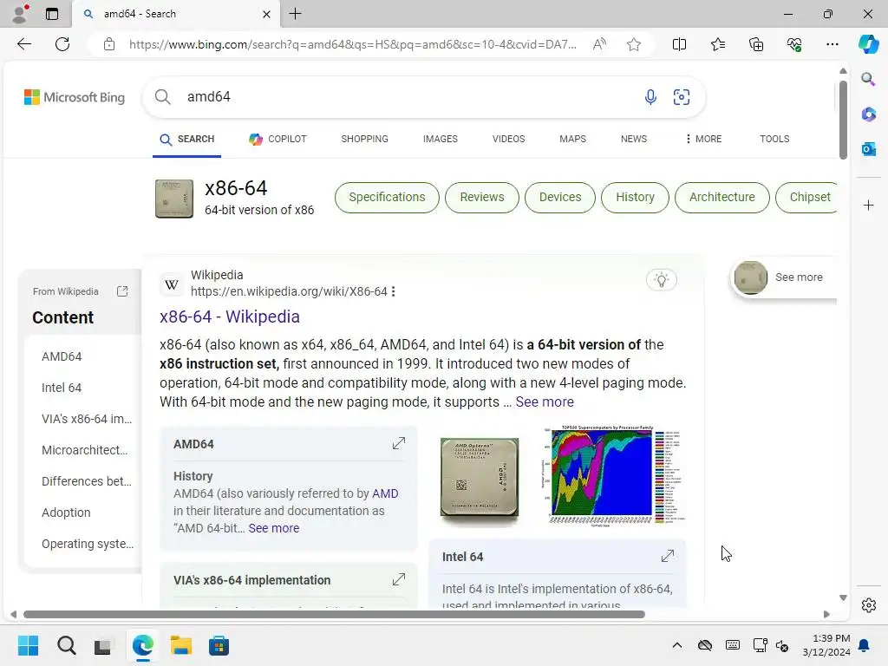Click the vertical scrollbar thumb

point(843,120)
